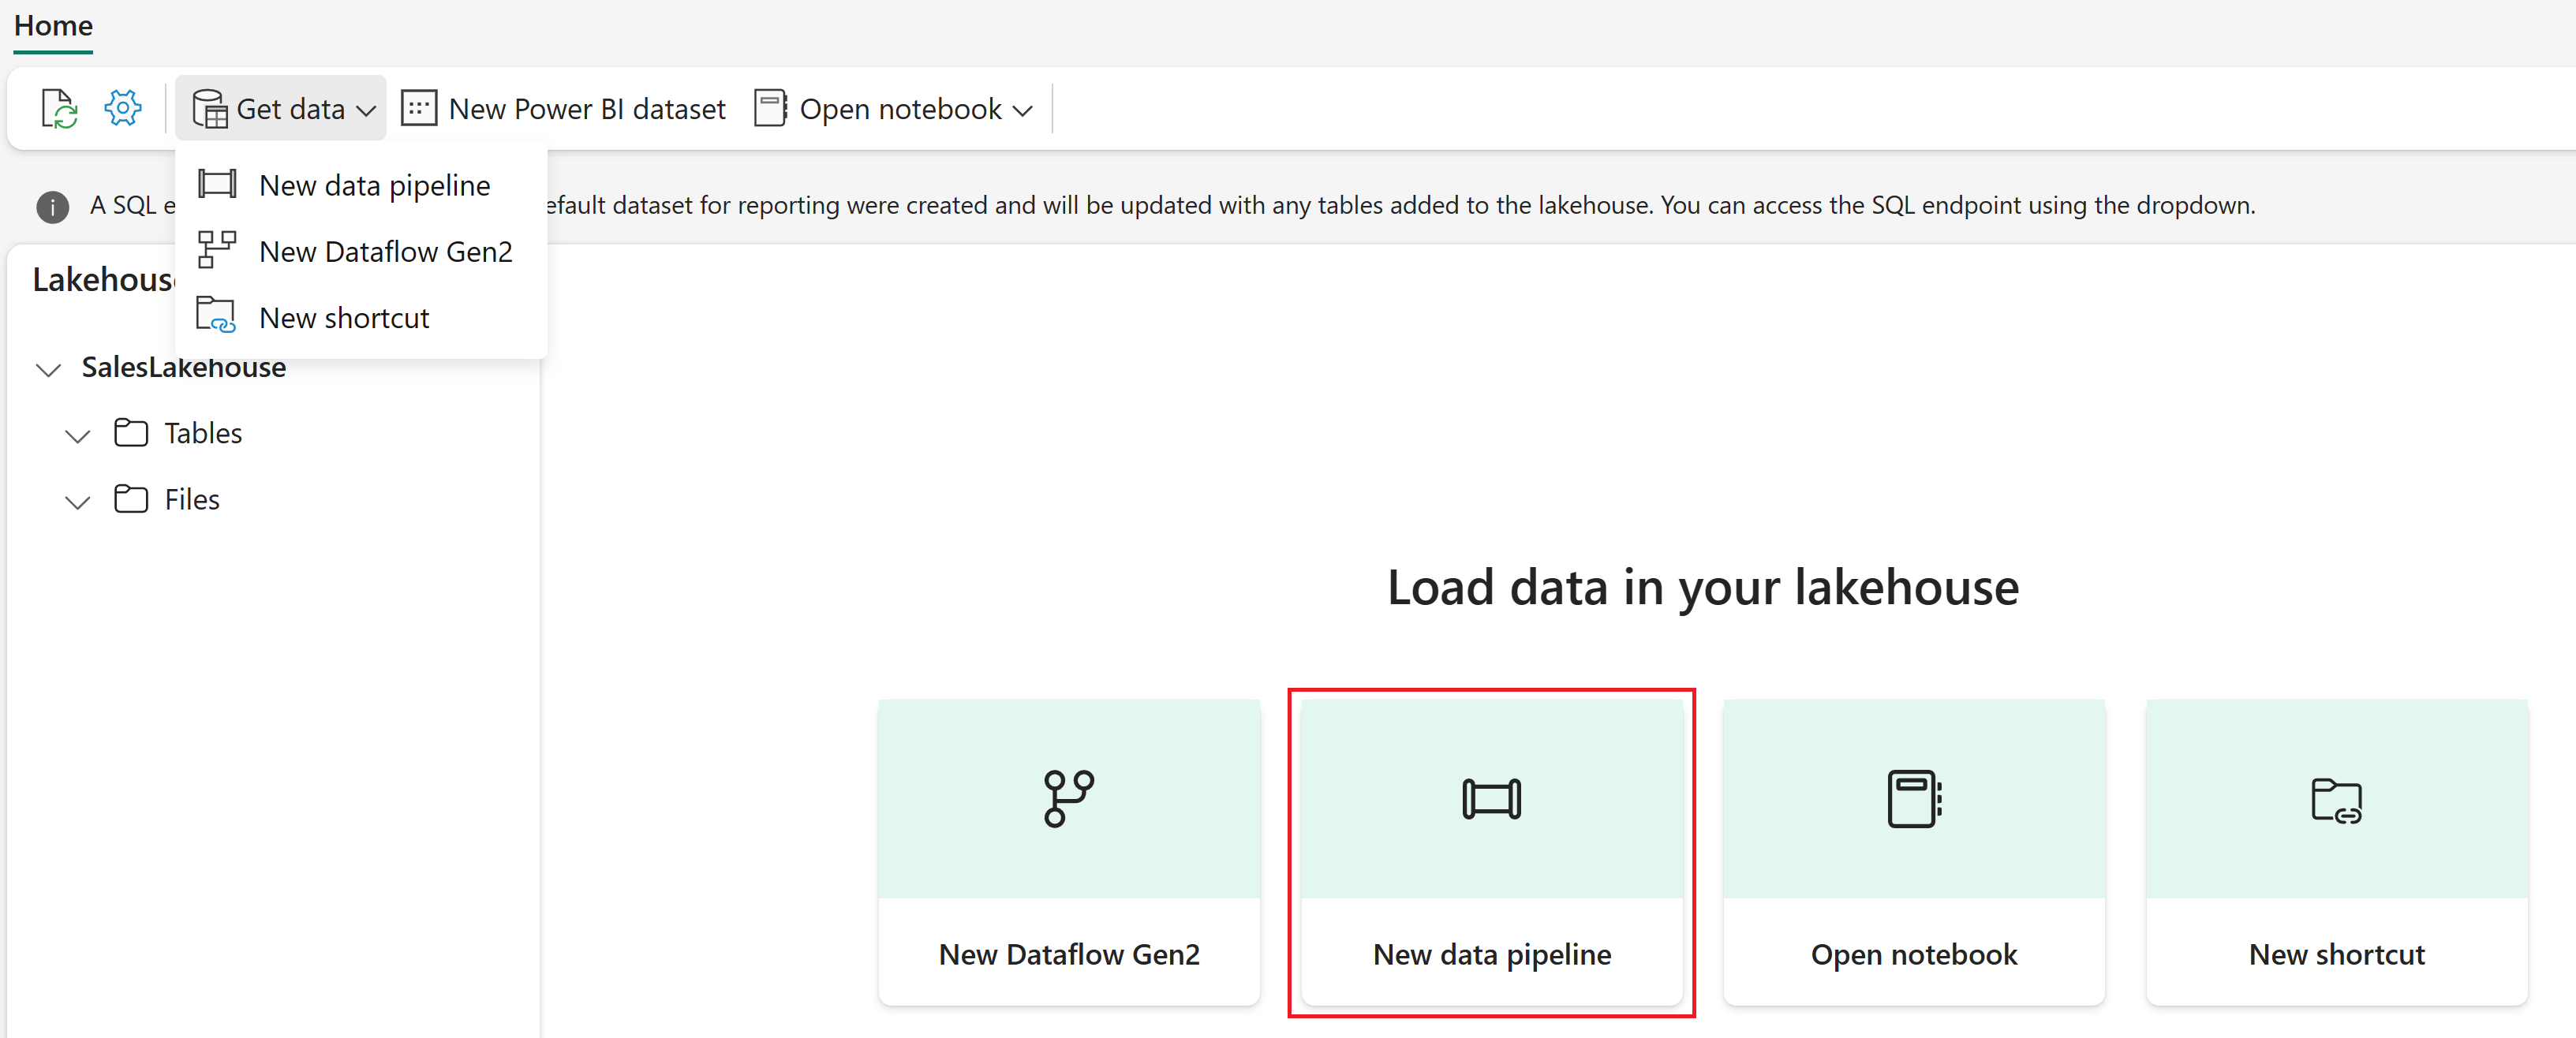Viewport: 2576px width, 1038px height.
Task: Click the New data pipeline menu item
Action: 375,184
